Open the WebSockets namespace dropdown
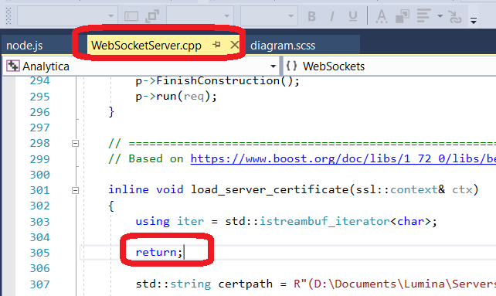The width and height of the screenshot is (496, 296). 389,66
